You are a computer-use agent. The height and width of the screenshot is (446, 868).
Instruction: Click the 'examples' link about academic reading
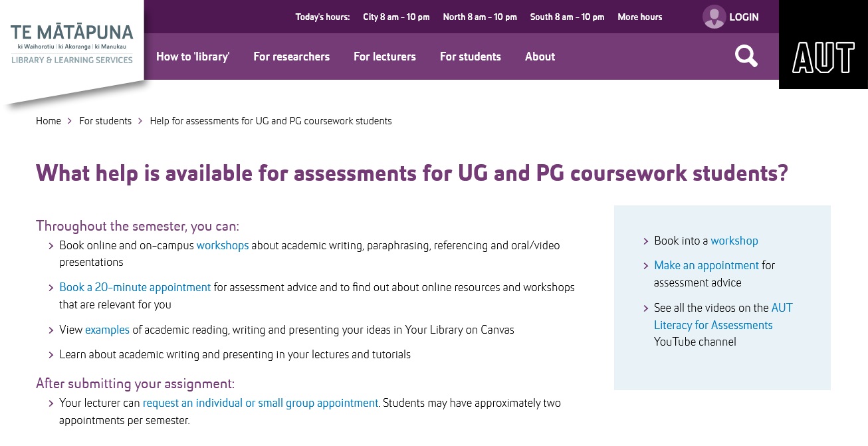click(107, 330)
